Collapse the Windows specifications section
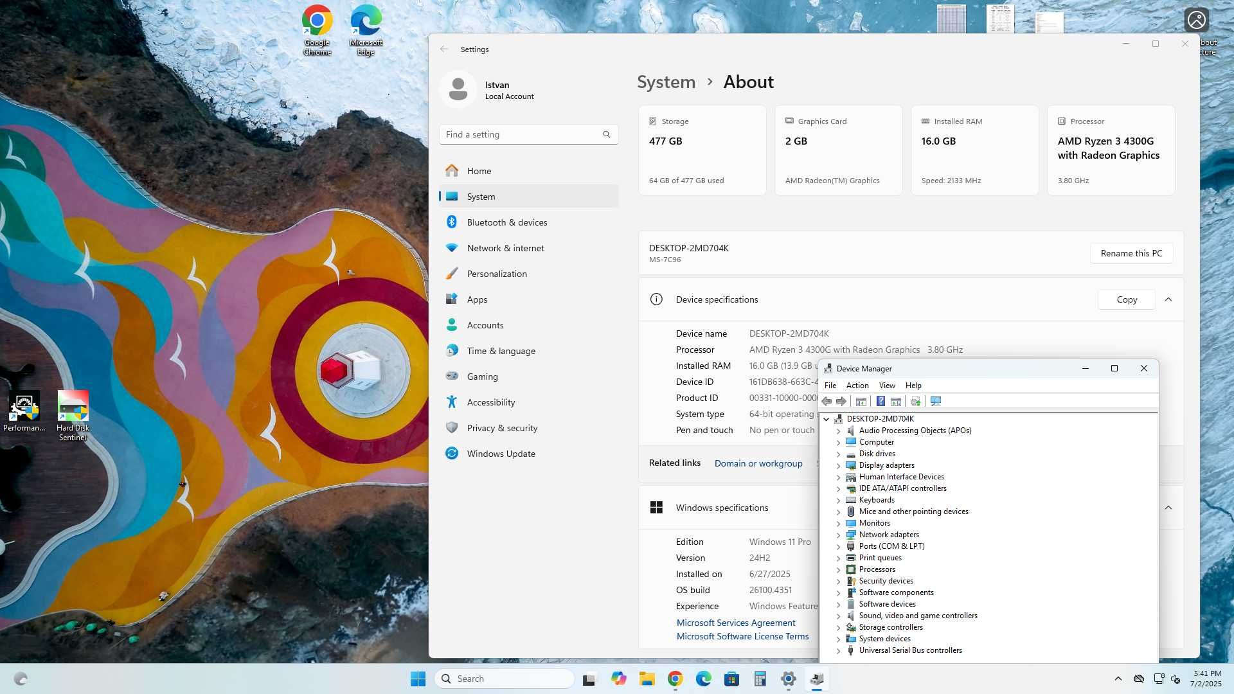Viewport: 1234px width, 694px height. (1168, 508)
